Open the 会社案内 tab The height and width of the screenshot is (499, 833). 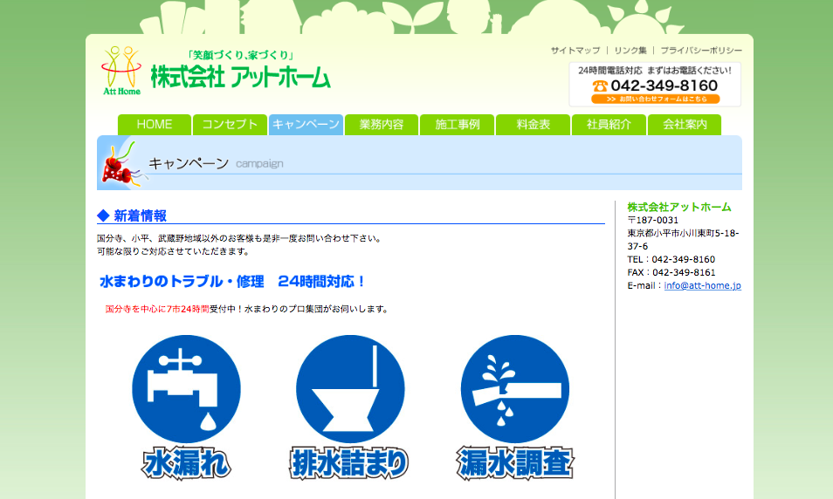[x=685, y=125]
